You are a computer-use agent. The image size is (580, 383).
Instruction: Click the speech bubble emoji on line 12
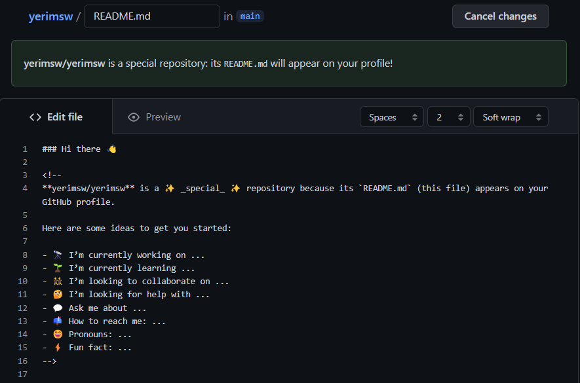tap(58, 308)
